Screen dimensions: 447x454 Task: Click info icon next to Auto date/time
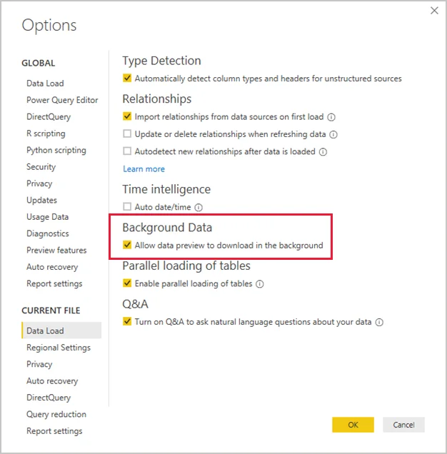point(199,207)
